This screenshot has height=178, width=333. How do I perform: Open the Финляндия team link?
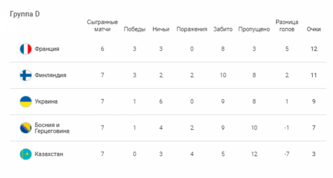coord(50,75)
